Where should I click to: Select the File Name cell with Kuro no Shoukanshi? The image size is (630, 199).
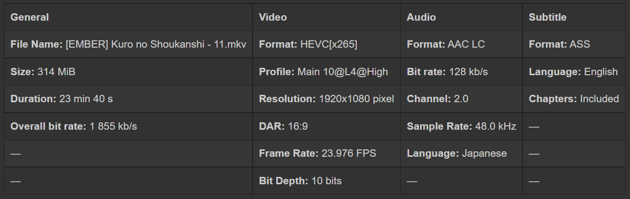pos(128,44)
